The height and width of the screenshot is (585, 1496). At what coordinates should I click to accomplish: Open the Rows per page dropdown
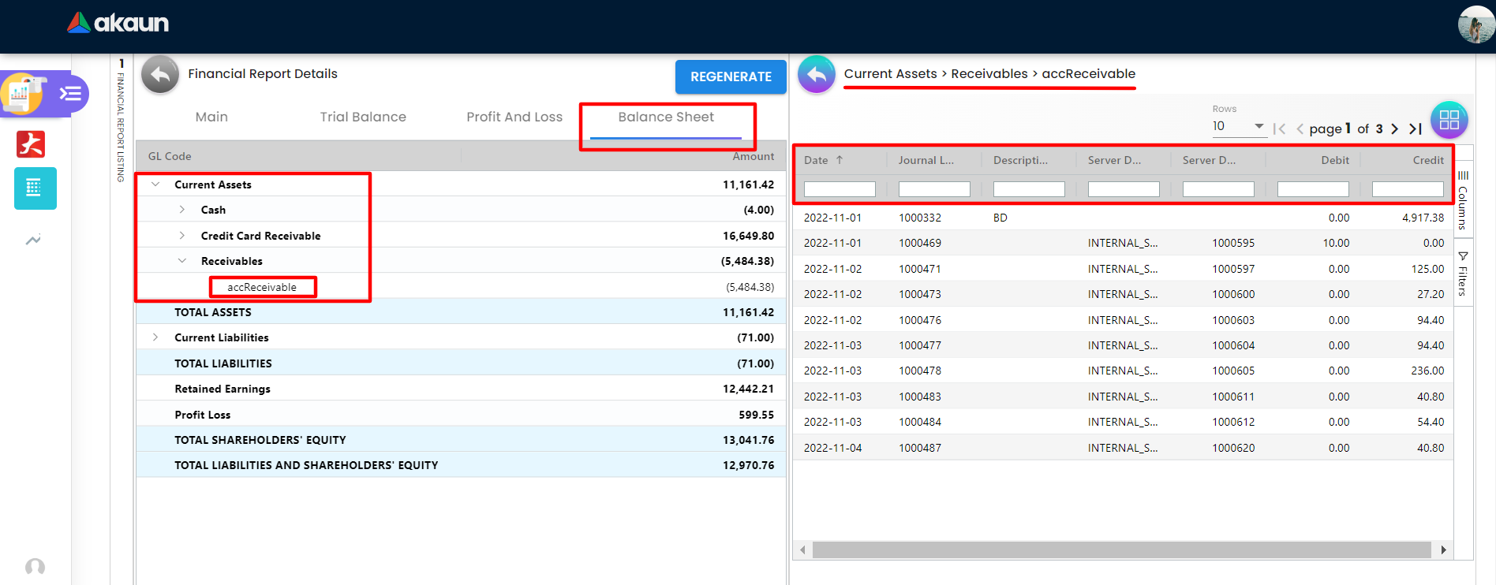(1238, 126)
